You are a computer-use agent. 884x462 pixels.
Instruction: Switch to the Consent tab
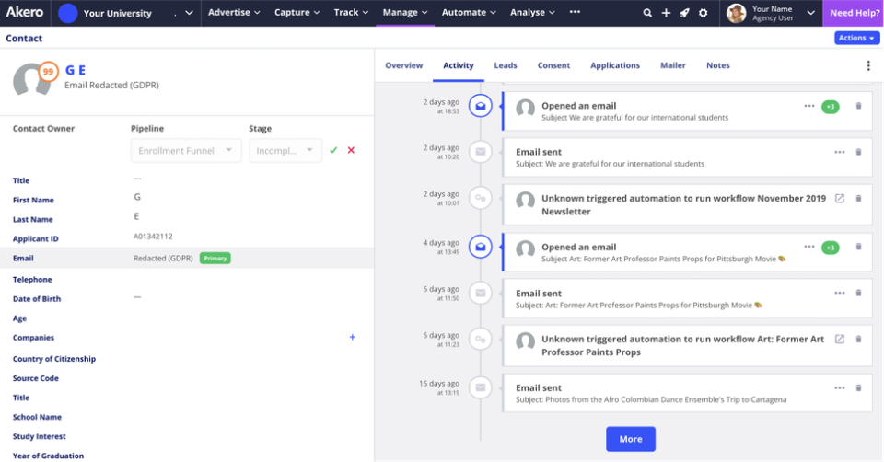point(553,65)
